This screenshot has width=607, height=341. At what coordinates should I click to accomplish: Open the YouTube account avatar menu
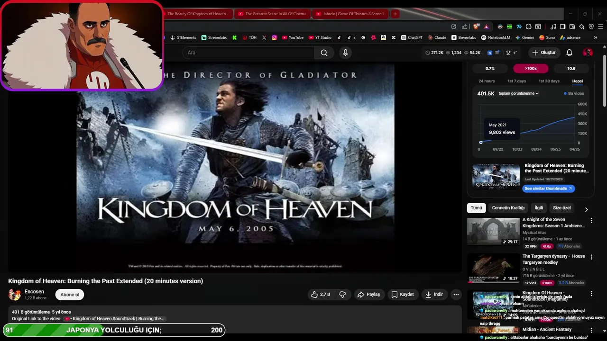(588, 53)
